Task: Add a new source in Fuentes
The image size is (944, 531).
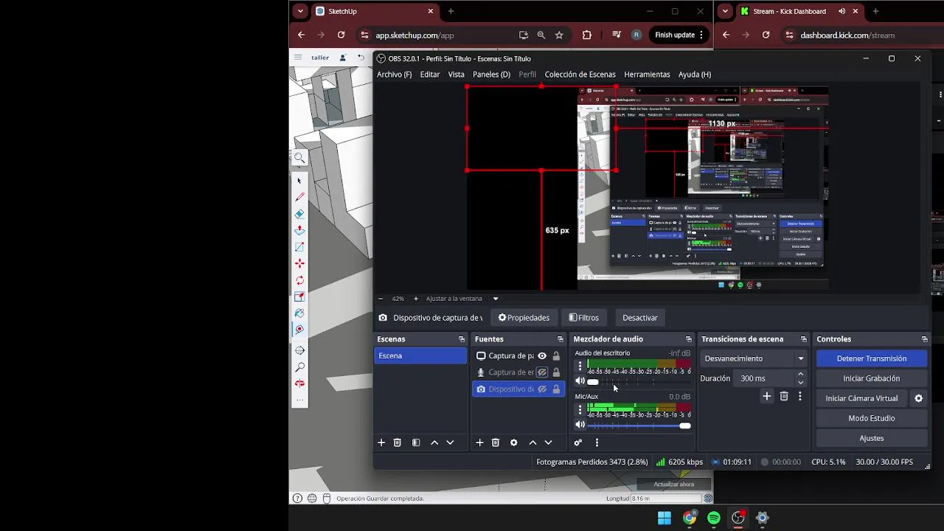Action: click(x=479, y=442)
